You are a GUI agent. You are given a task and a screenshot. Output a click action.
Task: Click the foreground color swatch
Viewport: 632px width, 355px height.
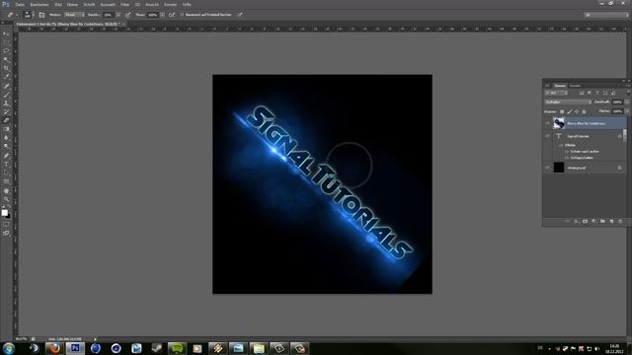coord(4,213)
